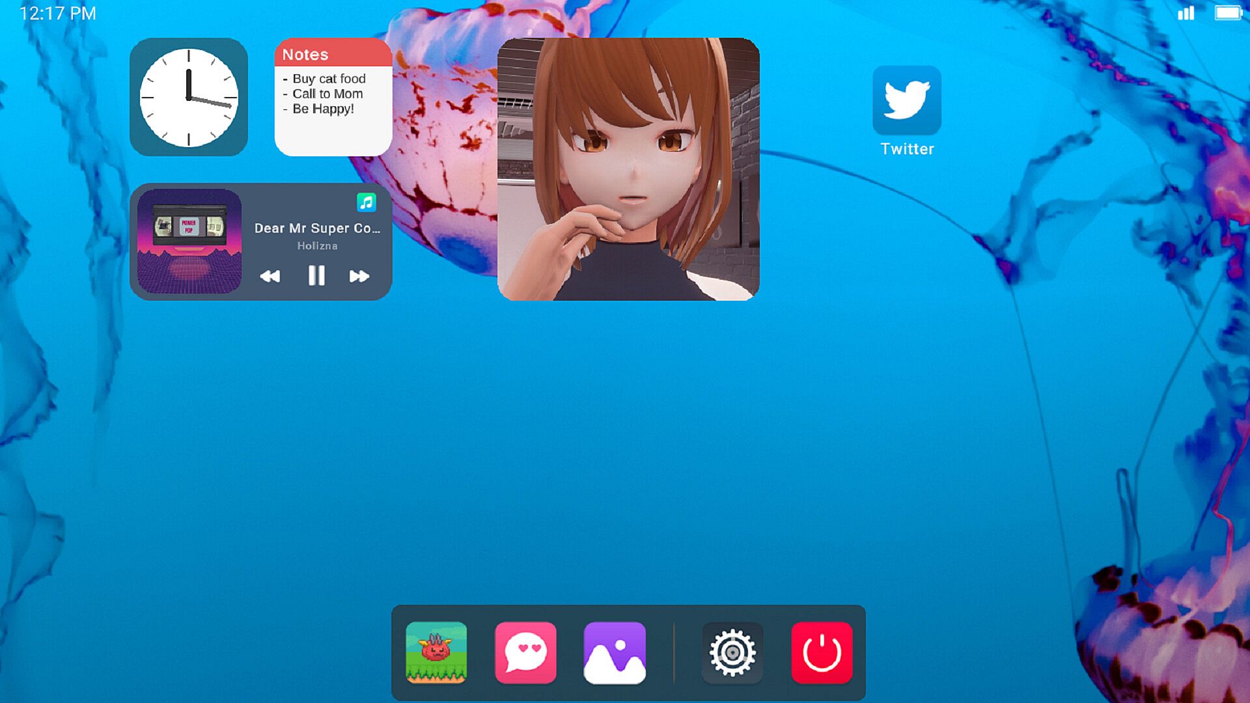
Task: Check the battery indicator in status bar
Action: pos(1228,13)
